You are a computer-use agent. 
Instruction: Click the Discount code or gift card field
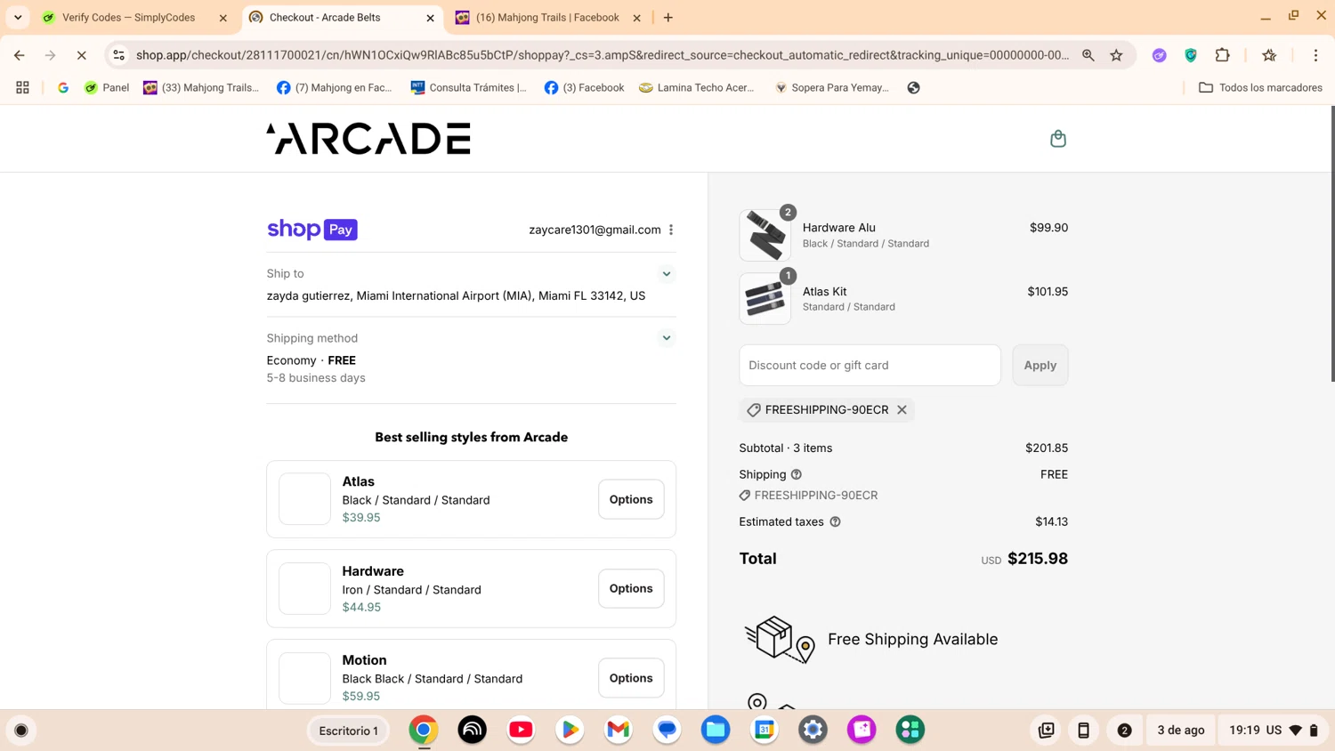tap(870, 365)
